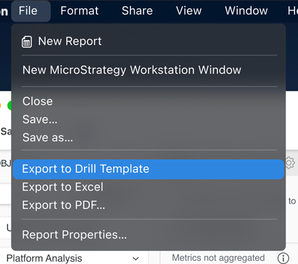Click the New Report spreadsheet icon
The height and width of the screenshot is (264, 298).
[27, 42]
